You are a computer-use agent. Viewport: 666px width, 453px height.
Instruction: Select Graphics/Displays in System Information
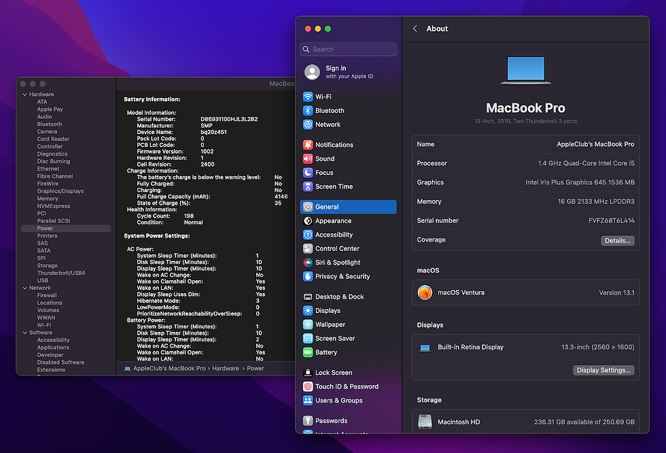60,191
